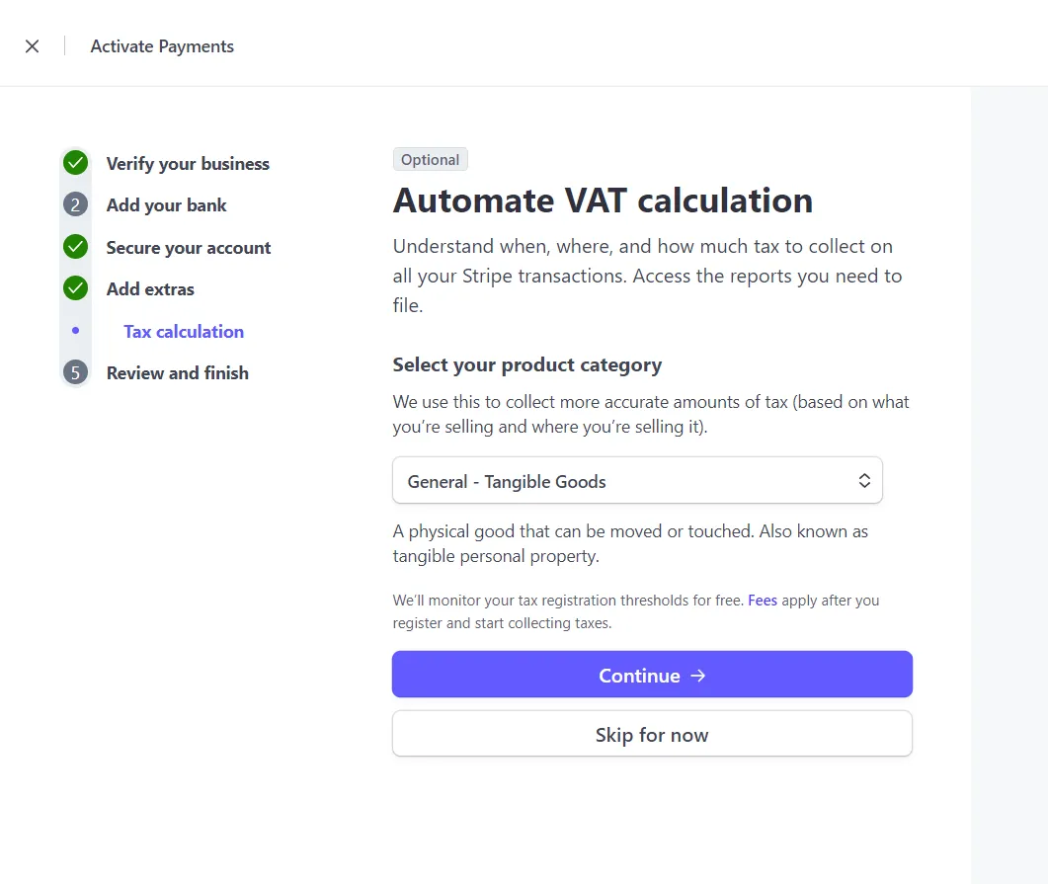Click the step 5 number circle
Screen dimensions: 1048x884
click(75, 372)
